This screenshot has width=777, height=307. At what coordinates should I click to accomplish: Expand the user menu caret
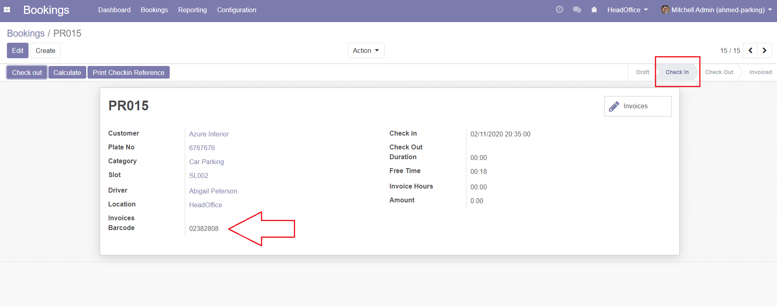770,10
